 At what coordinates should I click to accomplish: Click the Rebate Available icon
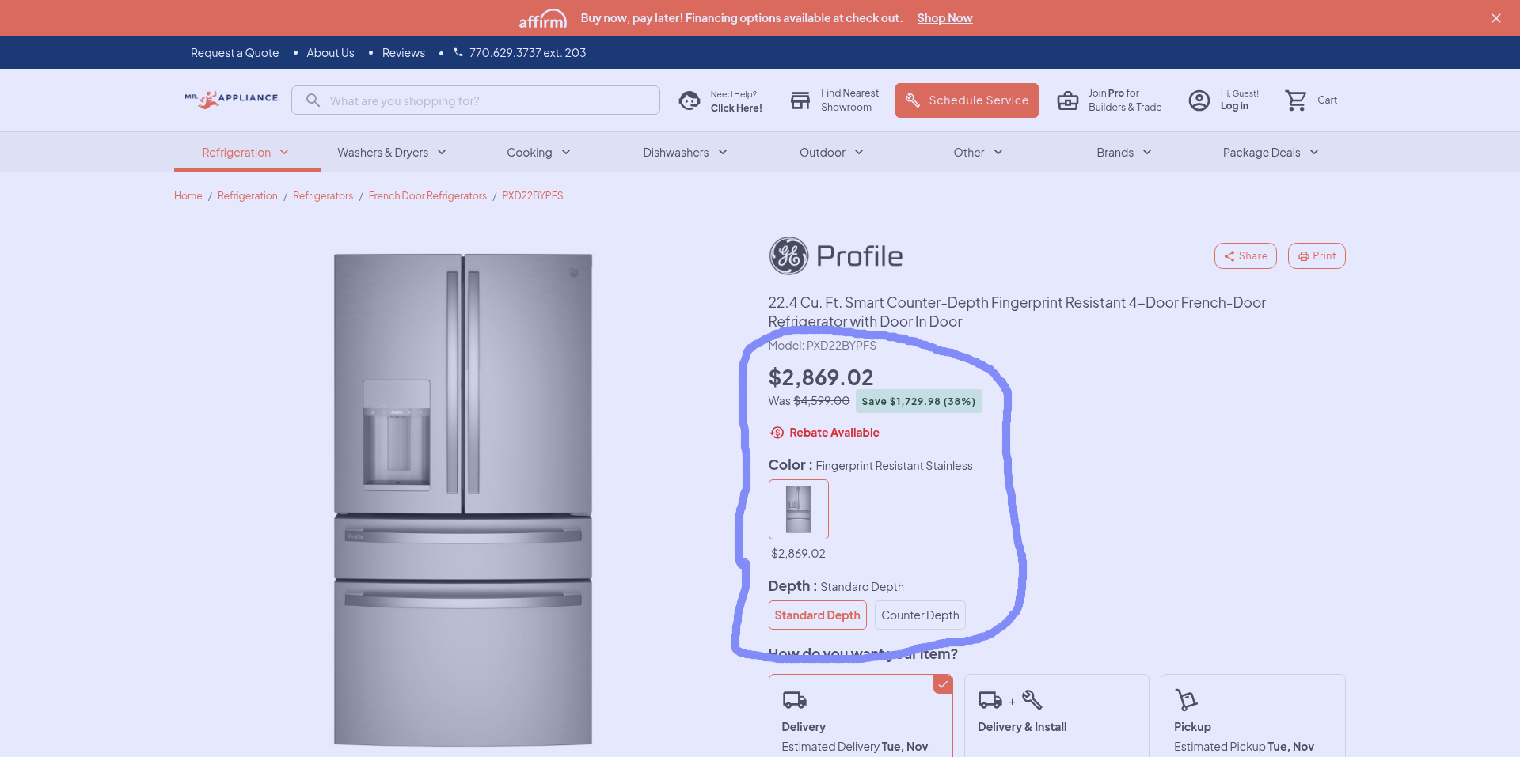[x=777, y=433]
